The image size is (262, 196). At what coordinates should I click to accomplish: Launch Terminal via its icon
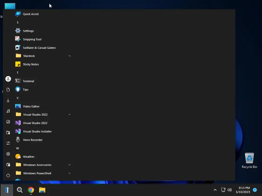tap(18, 81)
